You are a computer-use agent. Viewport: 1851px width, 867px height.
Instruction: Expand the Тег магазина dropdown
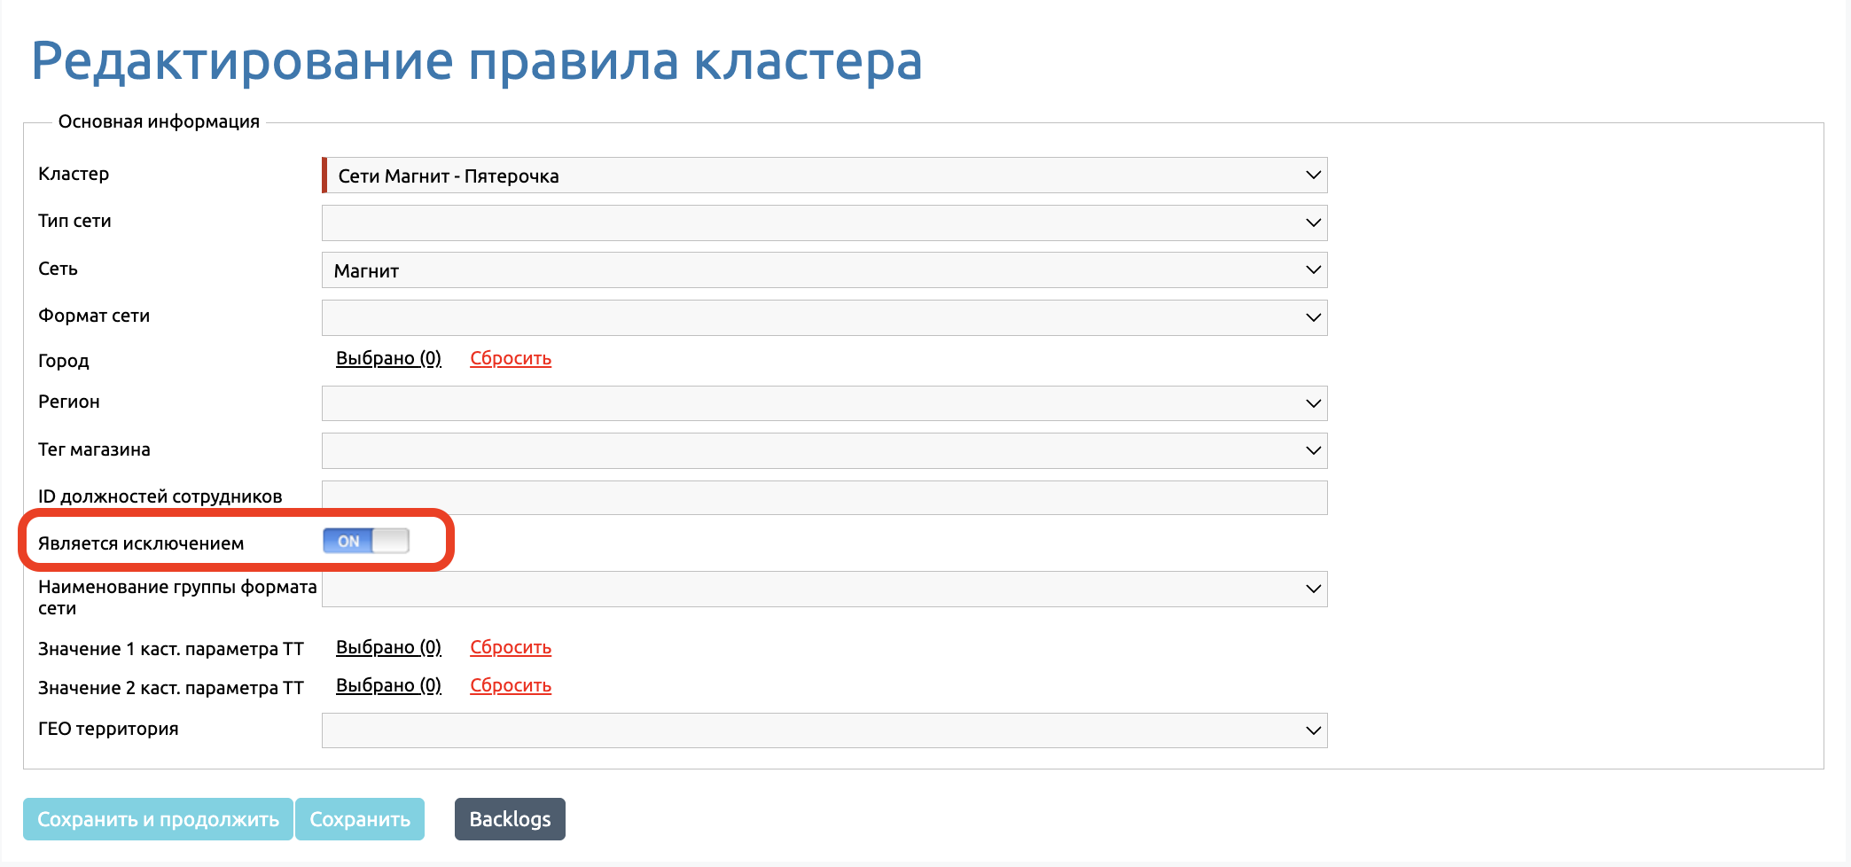[x=824, y=450]
